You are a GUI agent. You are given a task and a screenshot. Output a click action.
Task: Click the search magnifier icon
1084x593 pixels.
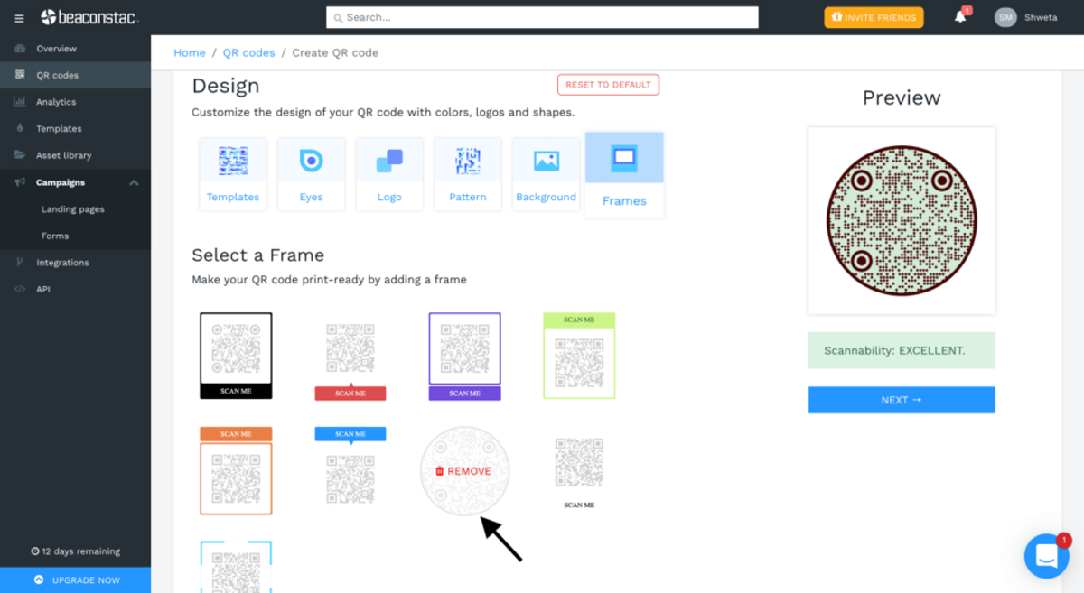pyautogui.click(x=339, y=17)
